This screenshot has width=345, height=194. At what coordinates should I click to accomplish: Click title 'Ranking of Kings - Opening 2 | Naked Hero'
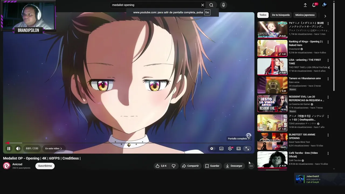306,43
